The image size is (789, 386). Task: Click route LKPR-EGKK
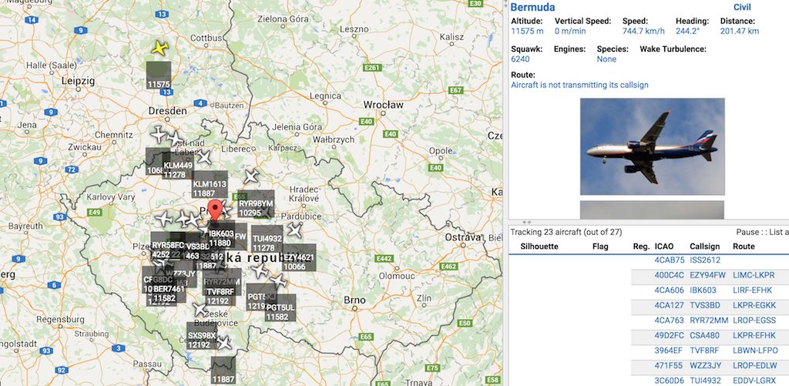click(754, 305)
